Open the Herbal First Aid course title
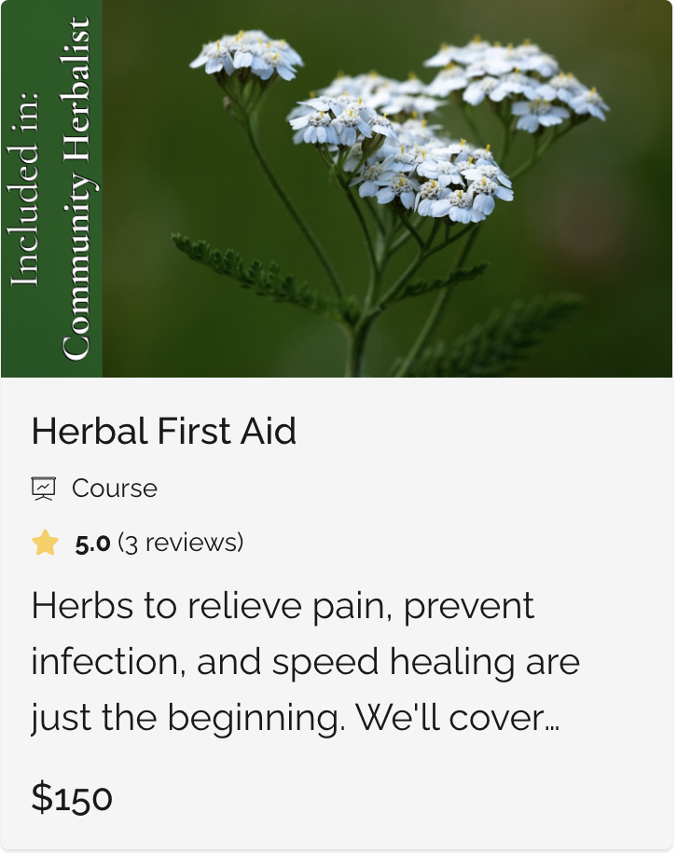 coord(164,431)
